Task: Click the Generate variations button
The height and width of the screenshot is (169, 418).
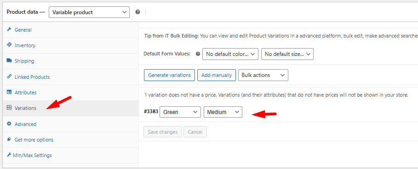Action: pos(169,75)
